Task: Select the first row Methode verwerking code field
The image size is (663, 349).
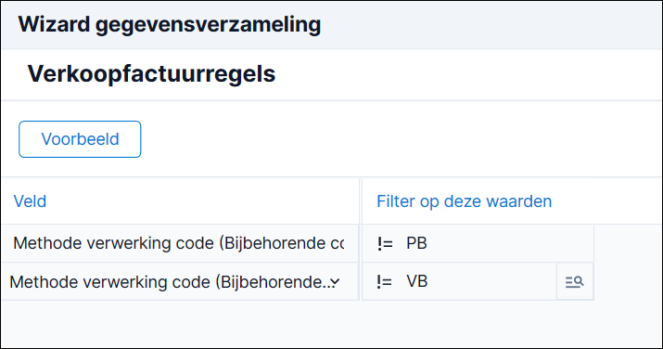Action: tap(179, 243)
